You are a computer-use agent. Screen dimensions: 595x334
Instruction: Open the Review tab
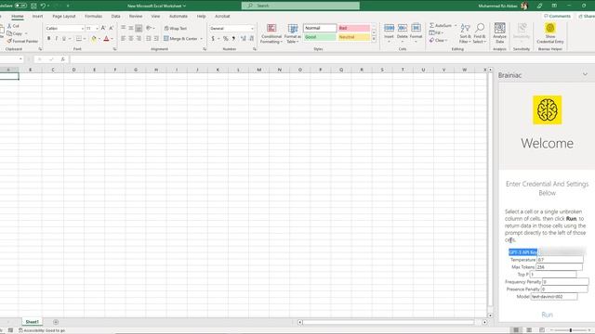[136, 17]
